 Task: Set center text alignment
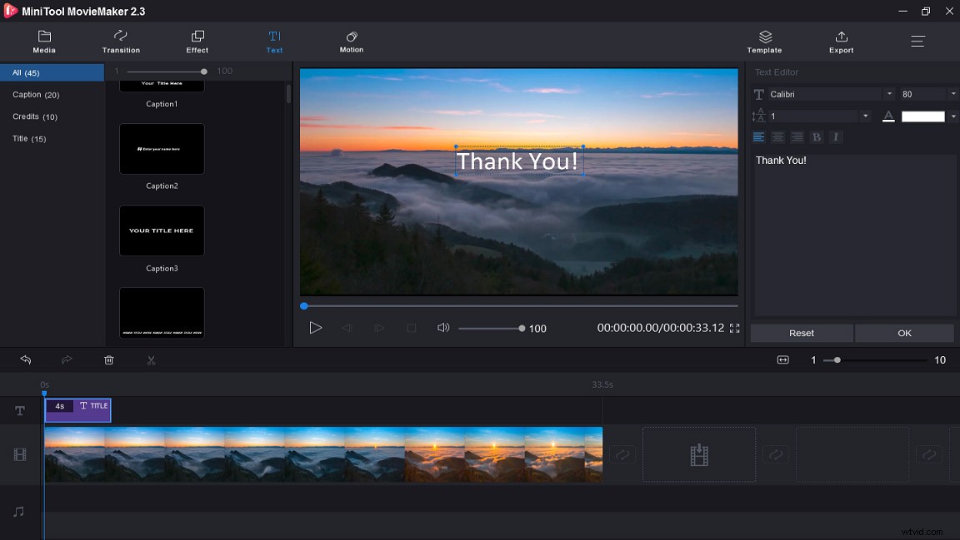click(777, 136)
